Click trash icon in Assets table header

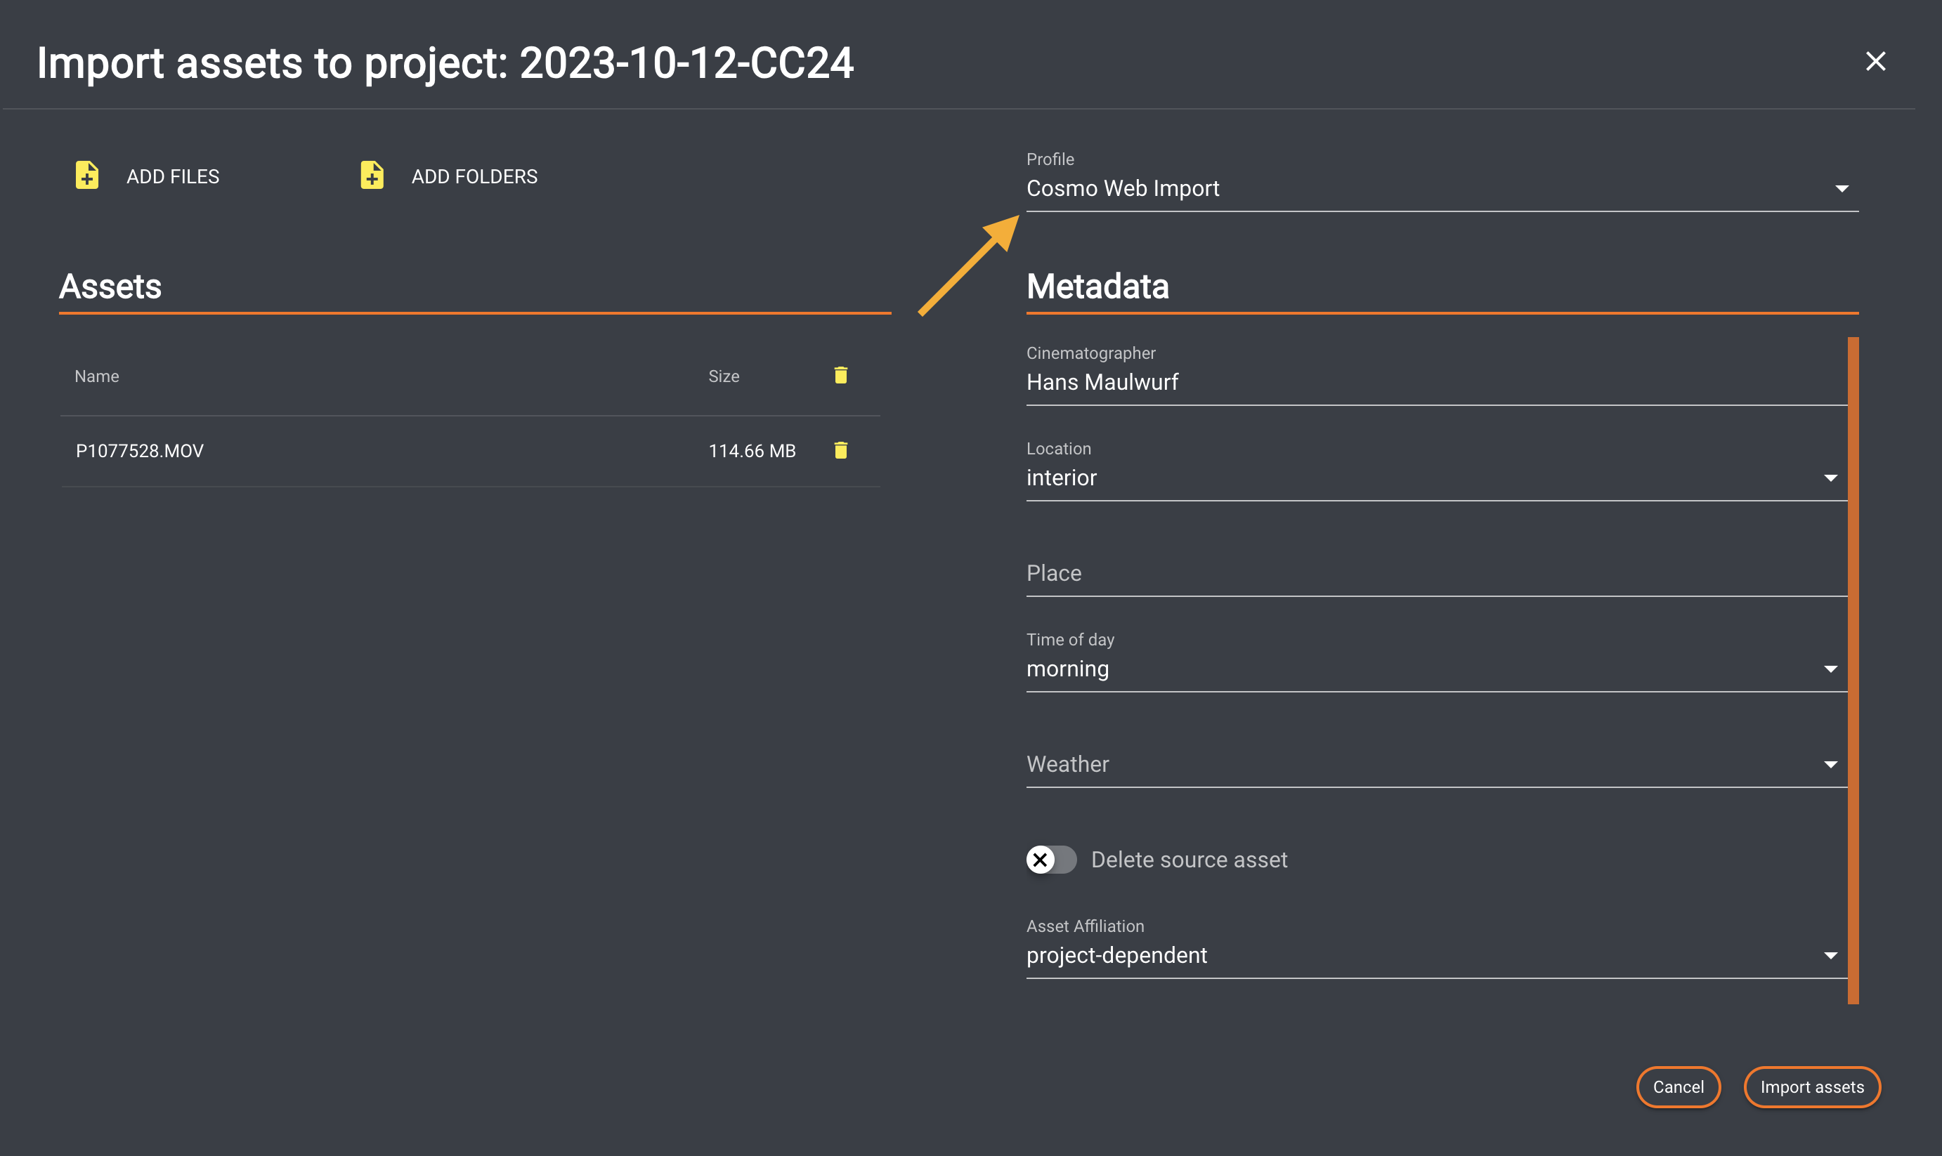840,376
